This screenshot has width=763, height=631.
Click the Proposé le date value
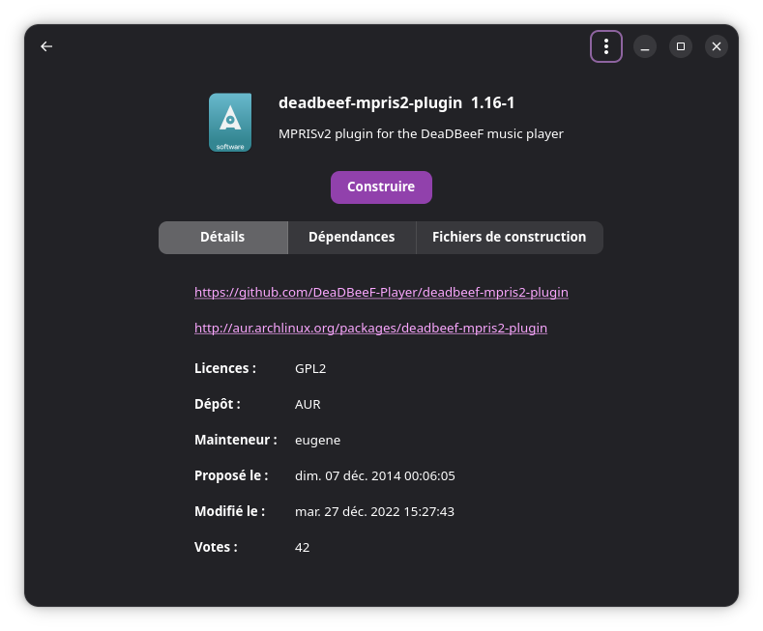tap(374, 476)
